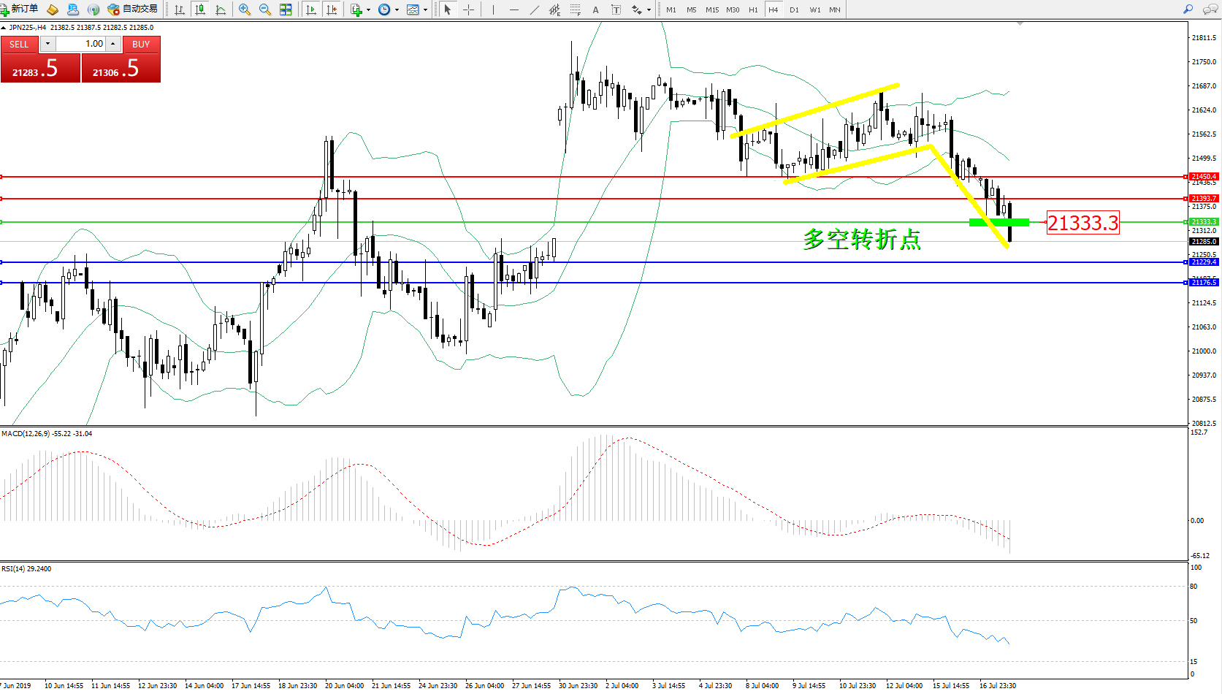Click the red BUY button

coord(141,44)
